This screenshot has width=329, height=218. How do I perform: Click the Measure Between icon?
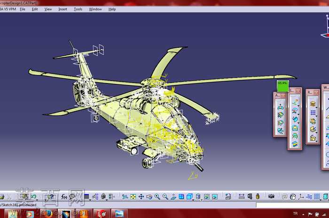(x=242, y=196)
